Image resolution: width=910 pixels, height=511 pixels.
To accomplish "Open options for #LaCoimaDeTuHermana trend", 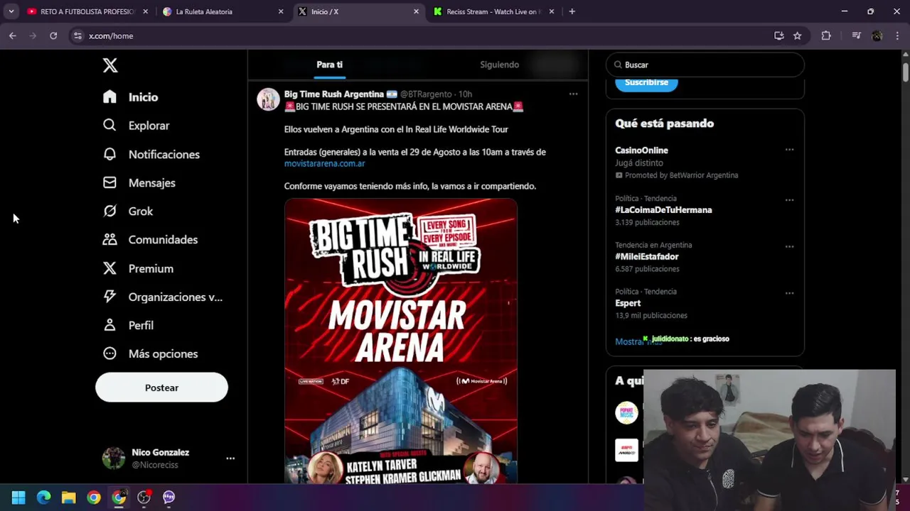I will (x=789, y=200).
